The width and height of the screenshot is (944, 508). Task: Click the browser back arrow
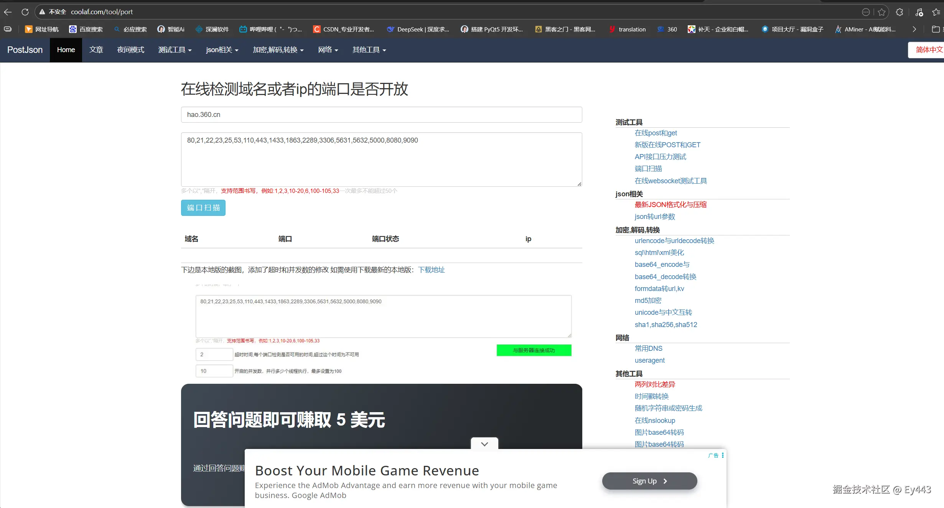(x=8, y=12)
